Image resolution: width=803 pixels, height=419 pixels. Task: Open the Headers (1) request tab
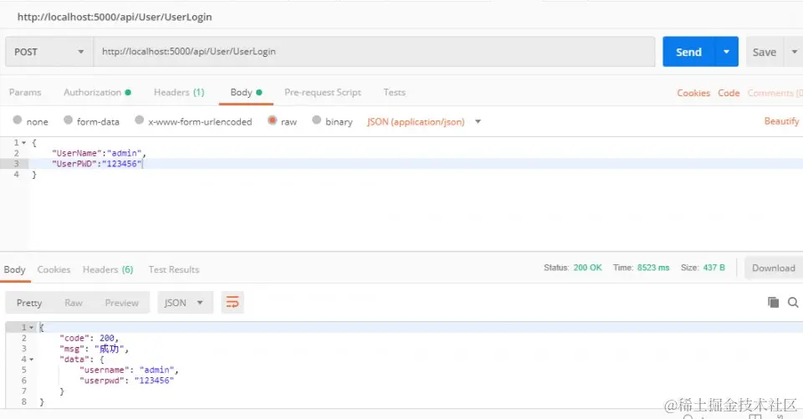(x=179, y=93)
